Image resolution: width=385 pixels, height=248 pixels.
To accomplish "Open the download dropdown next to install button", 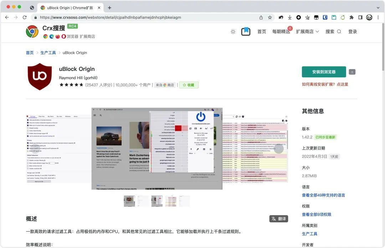I will (x=352, y=72).
